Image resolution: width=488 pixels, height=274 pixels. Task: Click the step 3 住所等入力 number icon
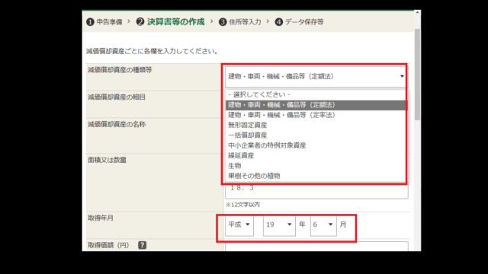click(223, 22)
